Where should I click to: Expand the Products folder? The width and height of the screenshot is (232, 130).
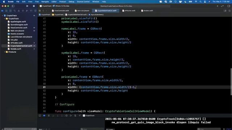pyautogui.click(x=4, y=52)
